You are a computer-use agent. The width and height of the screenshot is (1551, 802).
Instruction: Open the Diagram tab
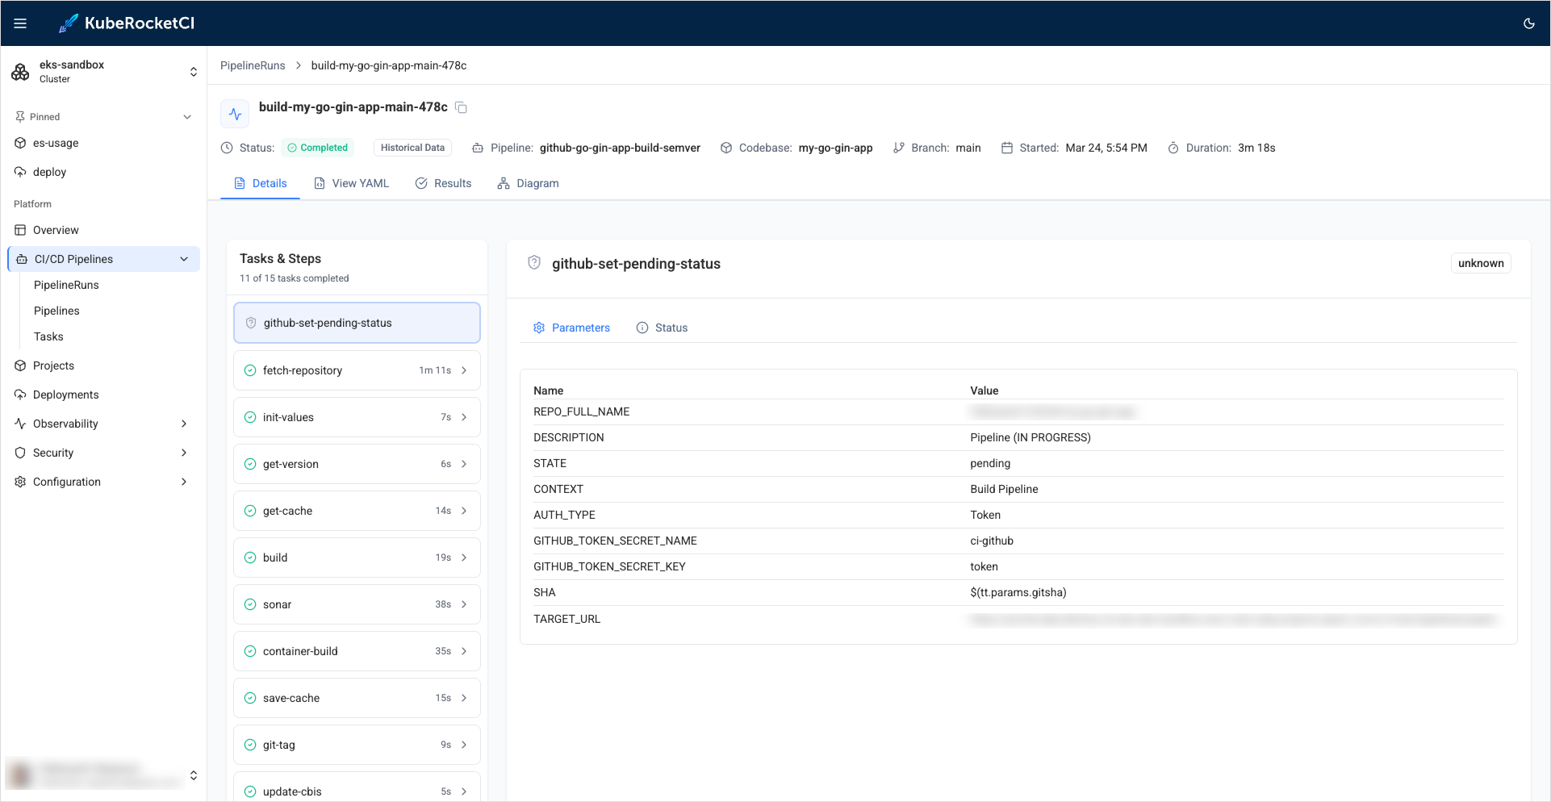click(x=529, y=183)
